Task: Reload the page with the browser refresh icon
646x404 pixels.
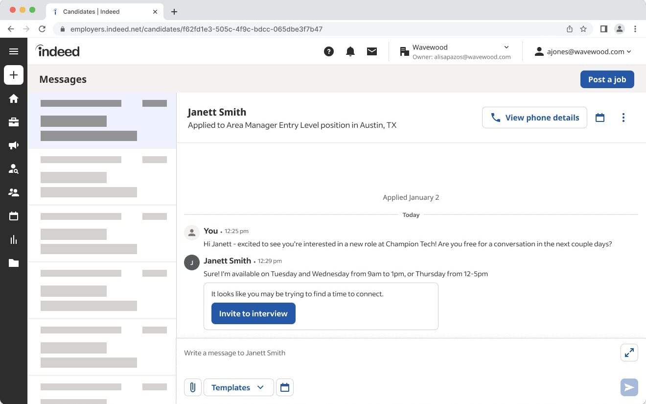Action: click(x=42, y=29)
